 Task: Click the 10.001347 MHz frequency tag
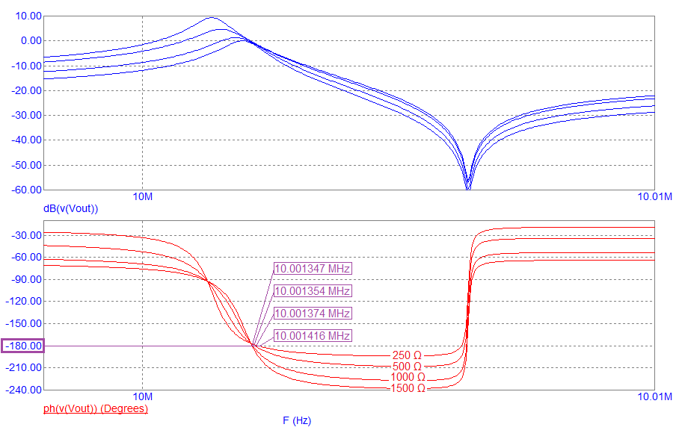pyautogui.click(x=313, y=269)
